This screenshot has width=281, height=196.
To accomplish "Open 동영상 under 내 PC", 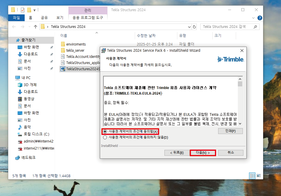I will point(29,99).
